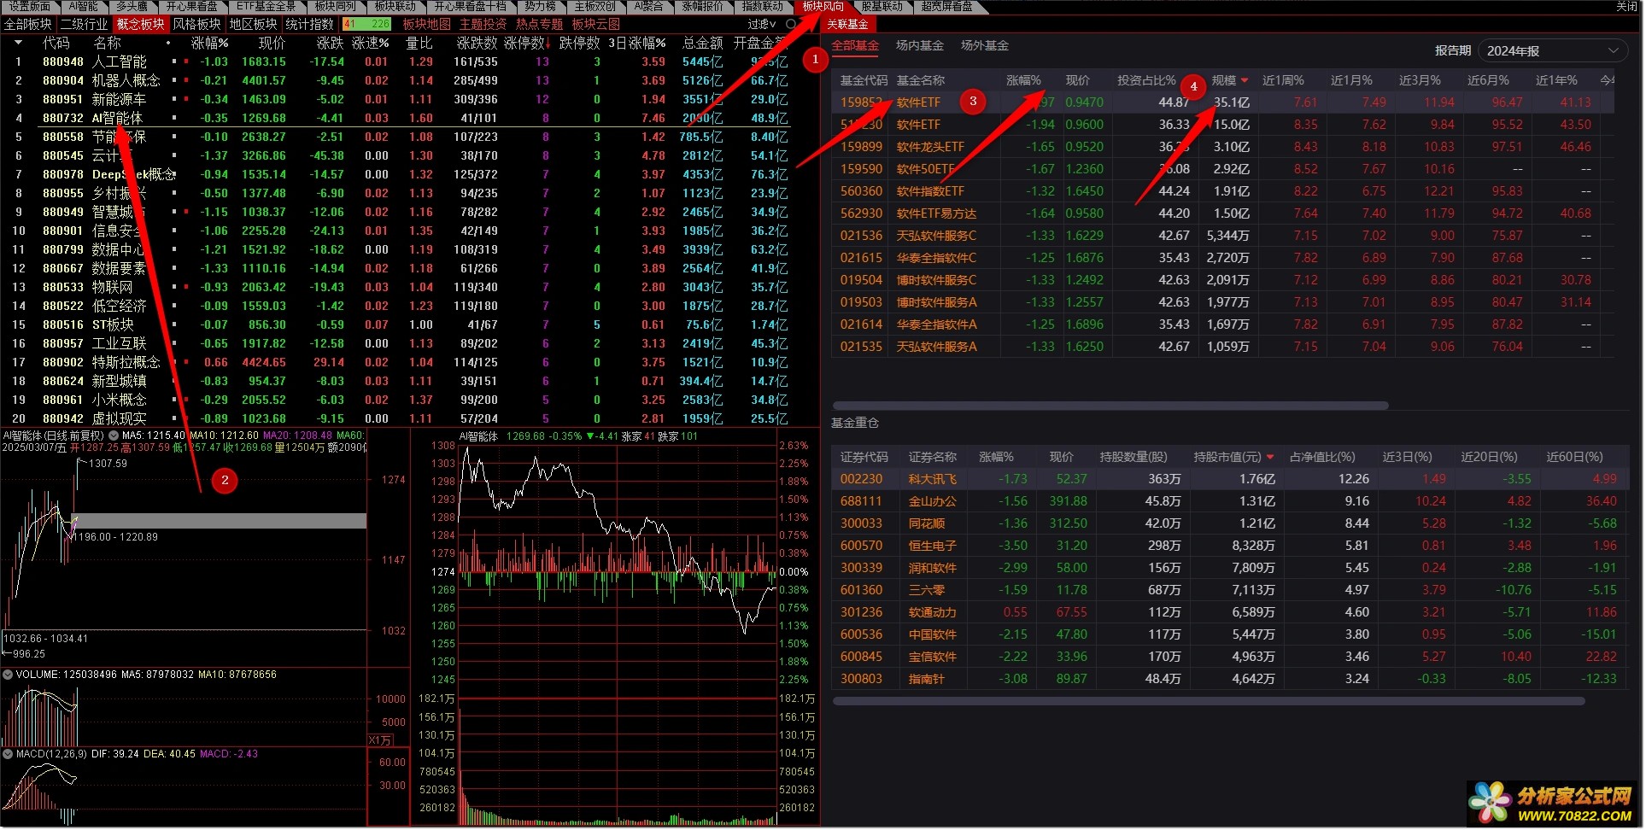The height and width of the screenshot is (830, 1646).
Task: Open 主题投资 link
Action: tap(483, 24)
